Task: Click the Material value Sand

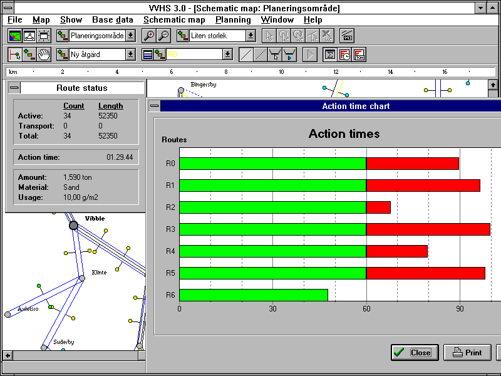Action: (71, 187)
